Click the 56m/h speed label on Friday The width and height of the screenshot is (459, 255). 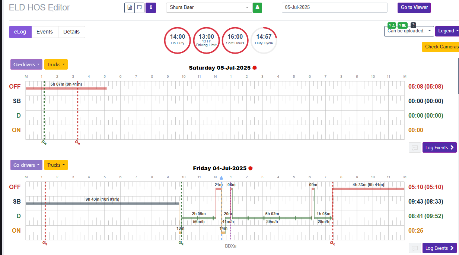click(x=198, y=221)
